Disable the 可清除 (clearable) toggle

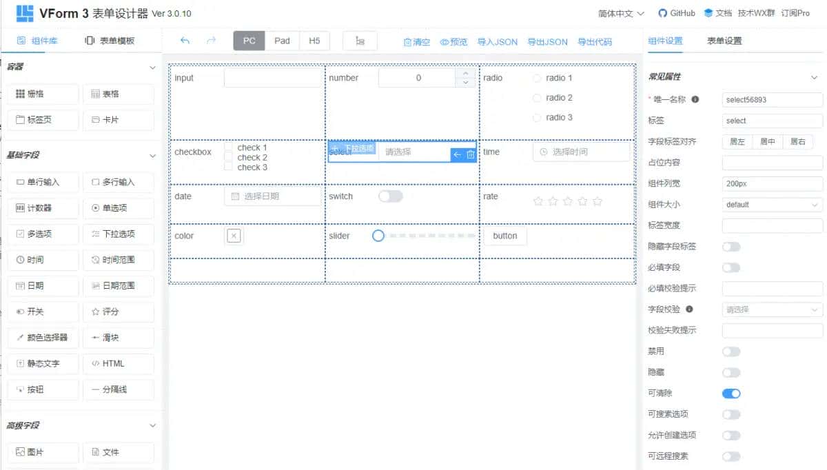tap(731, 393)
